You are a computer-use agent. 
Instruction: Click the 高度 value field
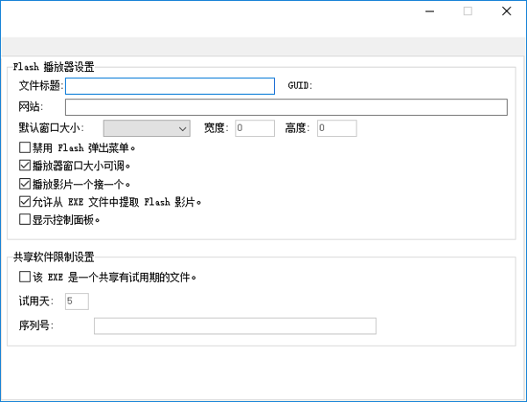click(x=336, y=128)
